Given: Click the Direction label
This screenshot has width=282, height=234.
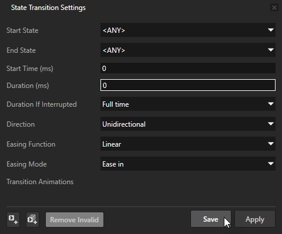Looking at the screenshot, I should click(21, 124).
